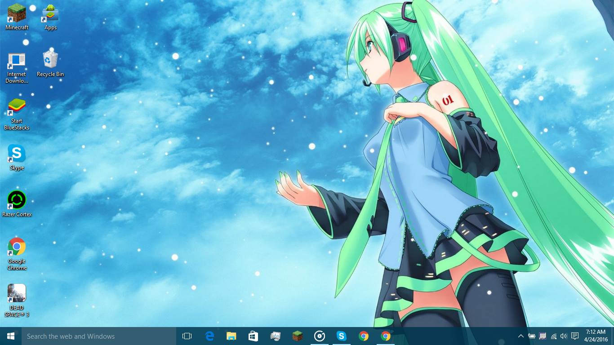
Task: Select the Apps desktop shortcut
Action: (x=50, y=17)
